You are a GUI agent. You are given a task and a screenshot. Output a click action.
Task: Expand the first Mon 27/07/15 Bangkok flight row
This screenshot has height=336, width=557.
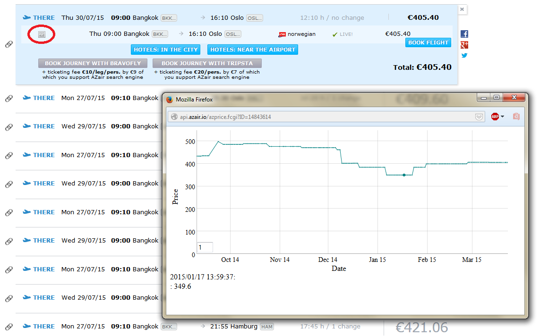89,98
